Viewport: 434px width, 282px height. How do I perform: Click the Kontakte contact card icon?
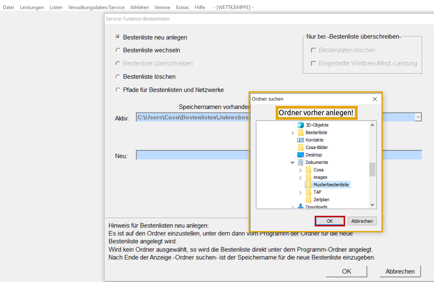click(x=300, y=140)
